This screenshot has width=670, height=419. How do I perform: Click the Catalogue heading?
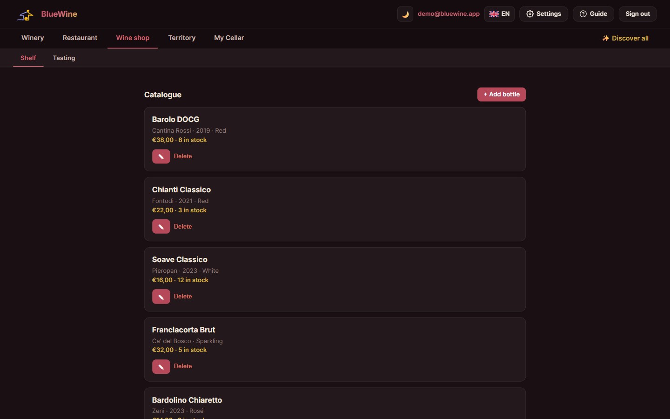click(x=163, y=95)
